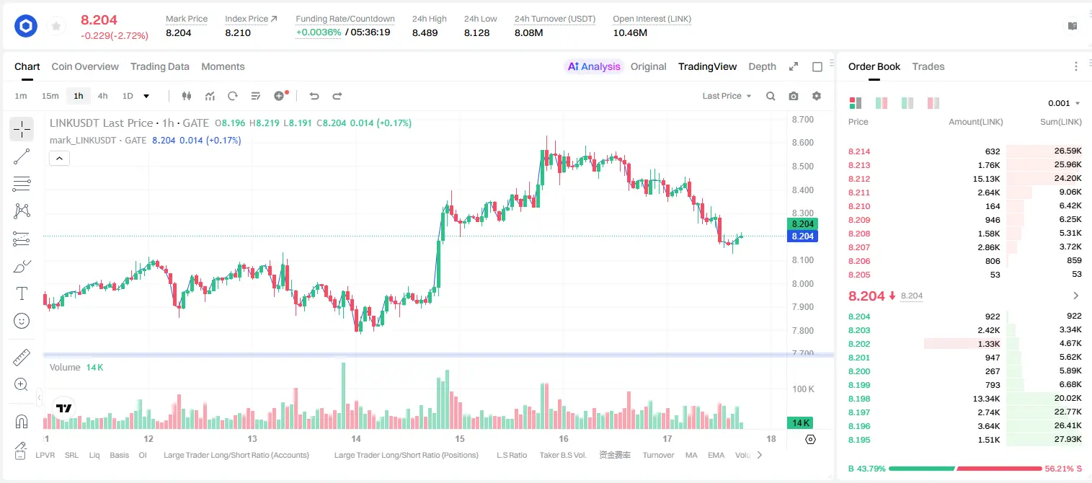Screen dimensions: 1092x483
Task: Open the candlestick chart type selector
Action: [187, 96]
